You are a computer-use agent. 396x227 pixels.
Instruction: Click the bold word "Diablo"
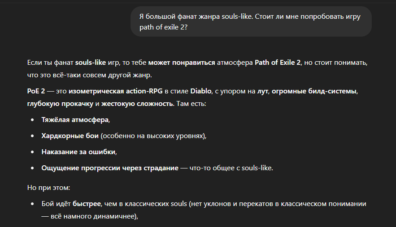[x=201, y=91]
